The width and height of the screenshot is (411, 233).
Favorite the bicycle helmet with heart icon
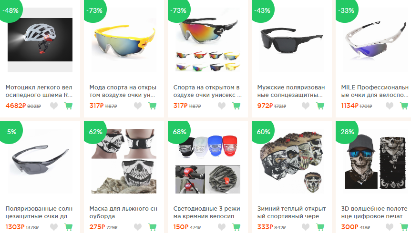[54, 106]
